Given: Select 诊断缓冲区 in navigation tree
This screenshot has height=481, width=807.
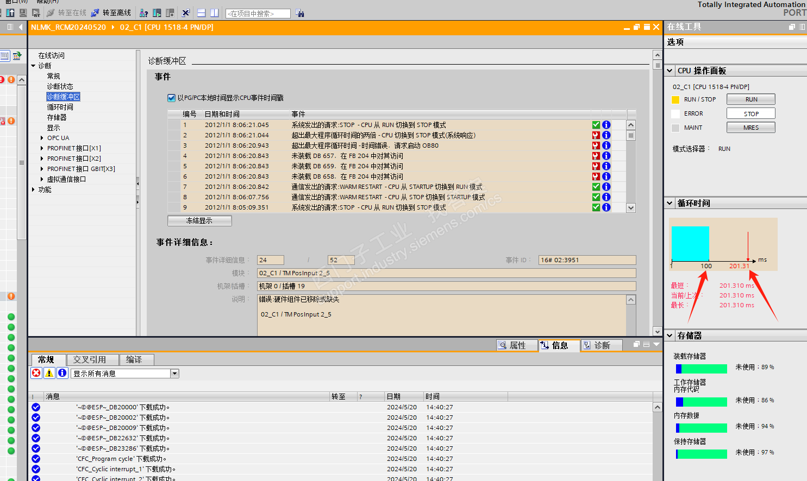Looking at the screenshot, I should click(x=64, y=97).
